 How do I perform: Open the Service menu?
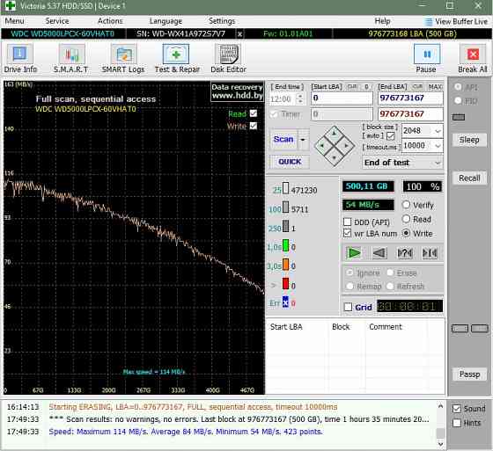coord(57,21)
